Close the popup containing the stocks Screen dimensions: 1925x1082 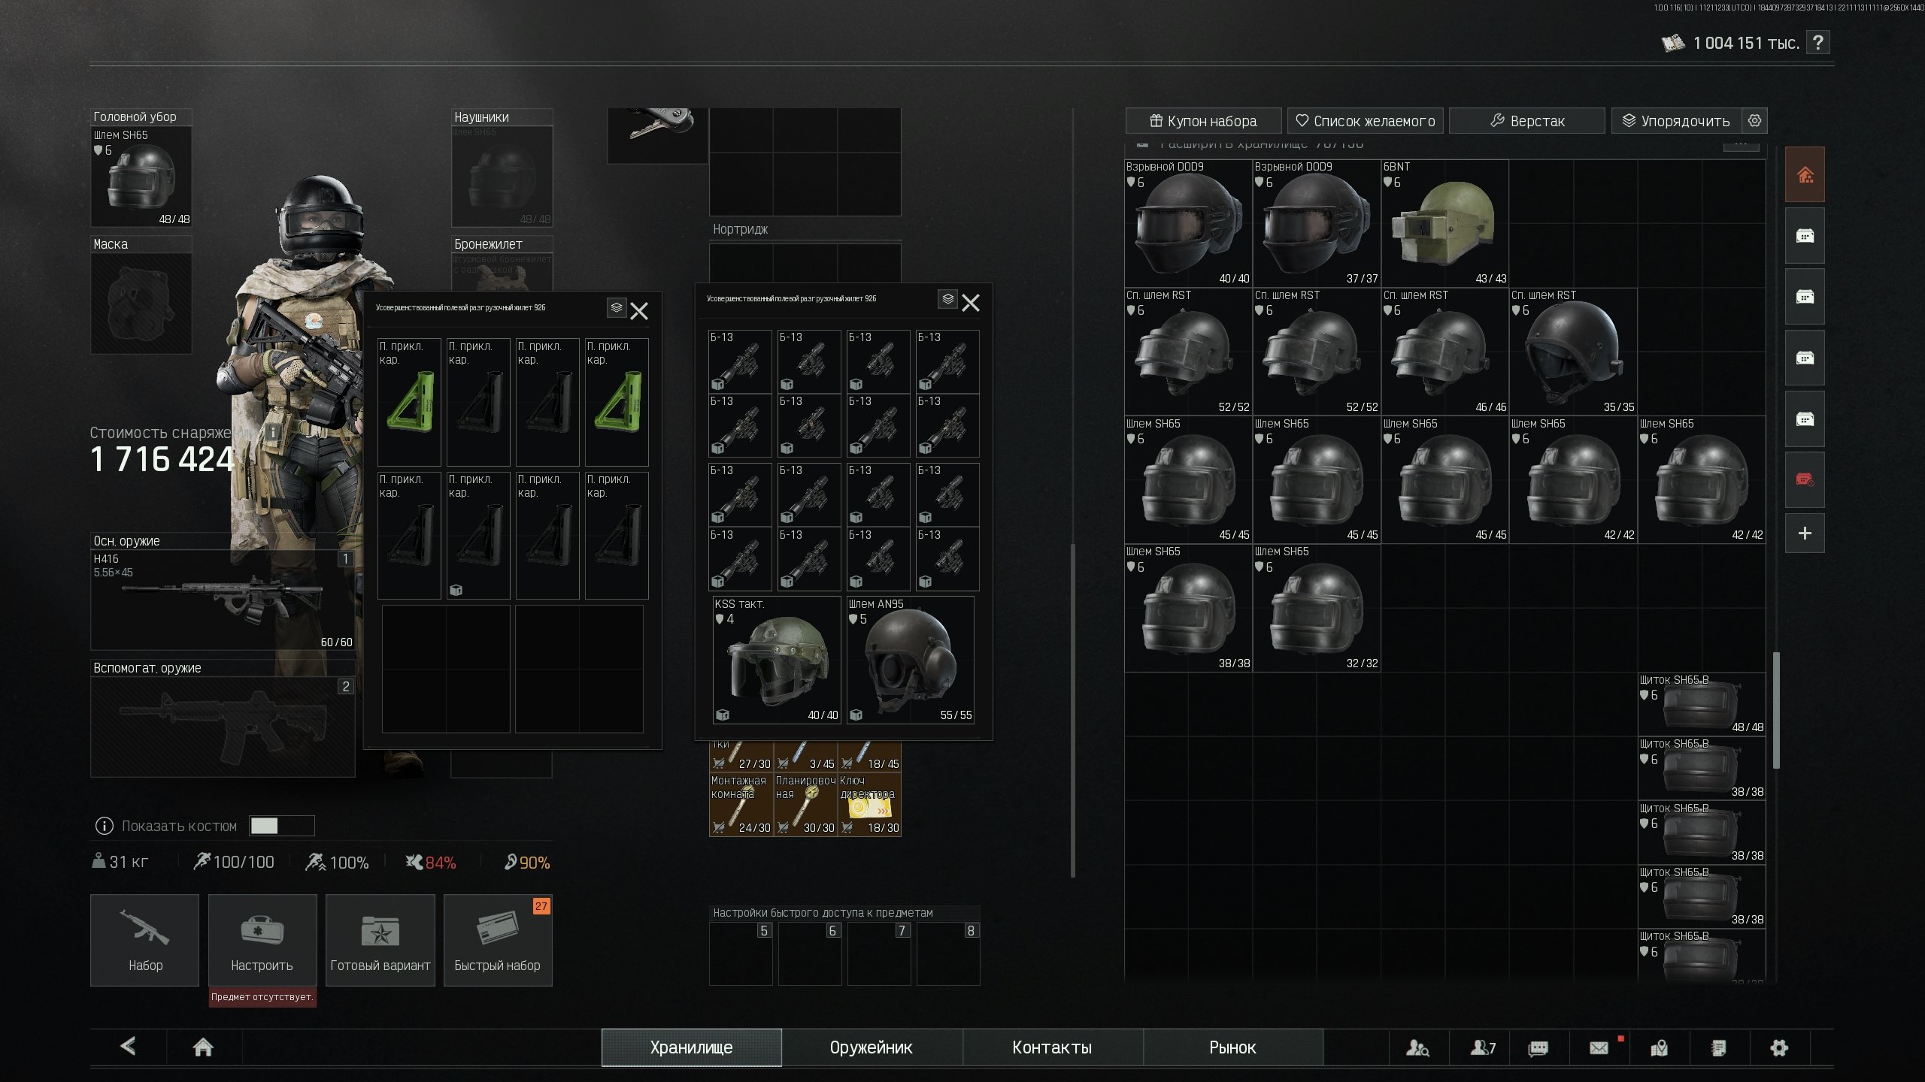(639, 311)
